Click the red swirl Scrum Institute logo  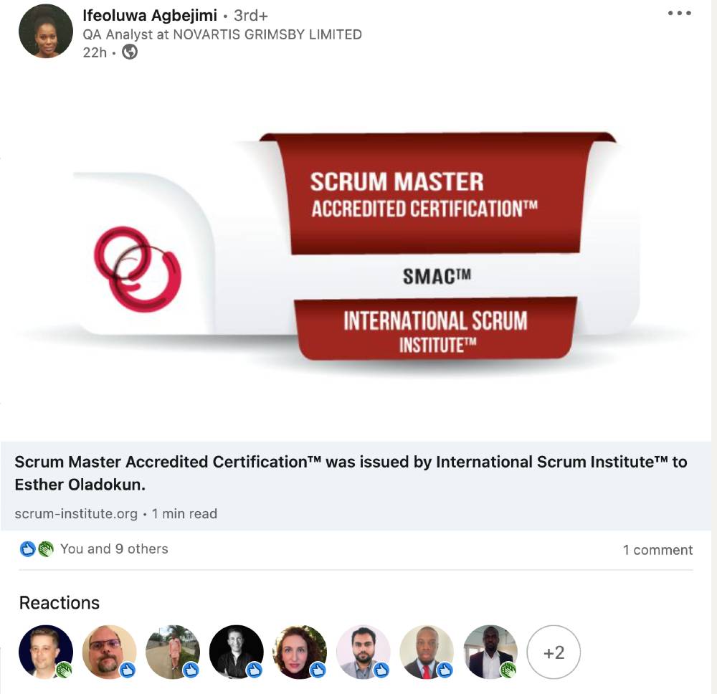coord(137,269)
